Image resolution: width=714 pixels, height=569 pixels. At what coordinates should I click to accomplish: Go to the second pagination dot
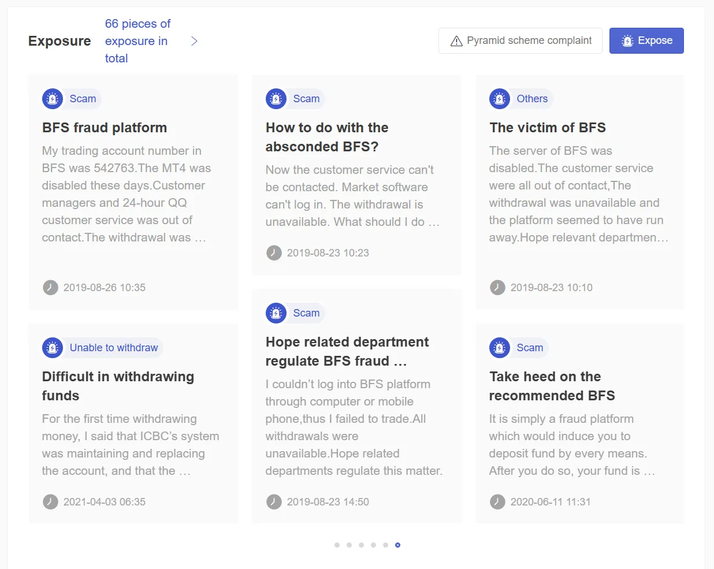point(349,545)
